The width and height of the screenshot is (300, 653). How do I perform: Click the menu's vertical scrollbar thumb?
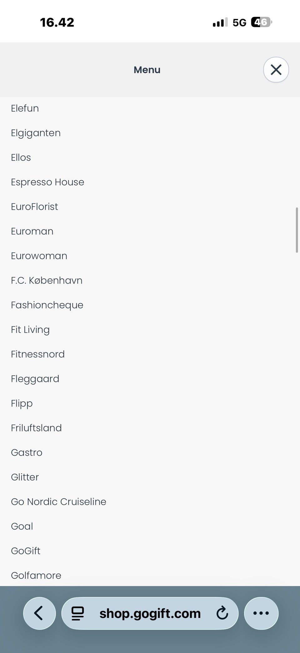pos(297,230)
